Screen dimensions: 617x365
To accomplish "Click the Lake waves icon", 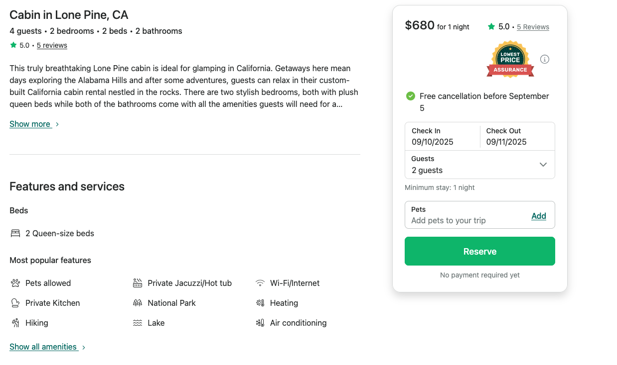I will pyautogui.click(x=138, y=323).
